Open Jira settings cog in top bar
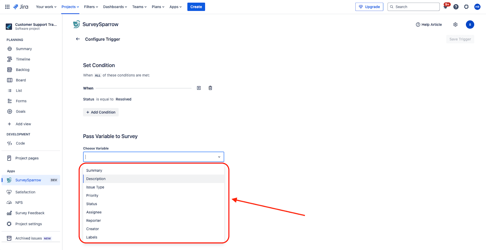Screen dimensions: 486x250 tap(466, 7)
